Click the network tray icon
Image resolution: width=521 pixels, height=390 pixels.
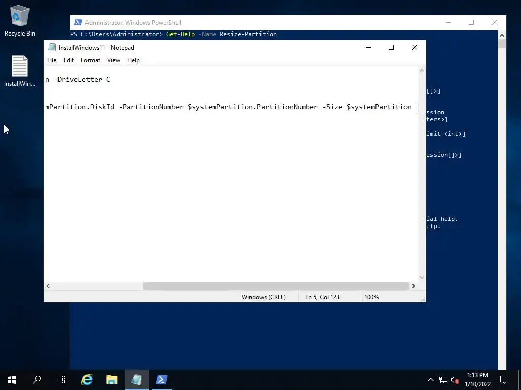[x=443, y=380]
